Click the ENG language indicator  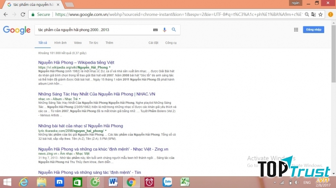pyautogui.click(x=307, y=183)
